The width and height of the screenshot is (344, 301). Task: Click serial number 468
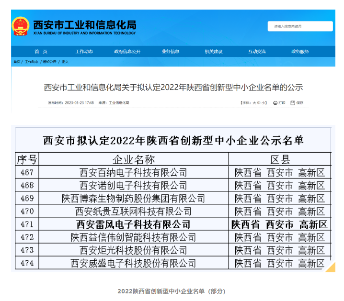coord(27,185)
